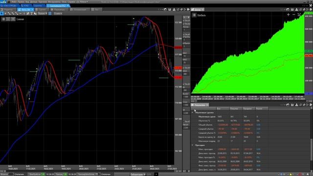Viewport: 313px width, 176px height.
Task: Zoom in with the plus icon on the Доход chart
Action: [x=288, y=14]
